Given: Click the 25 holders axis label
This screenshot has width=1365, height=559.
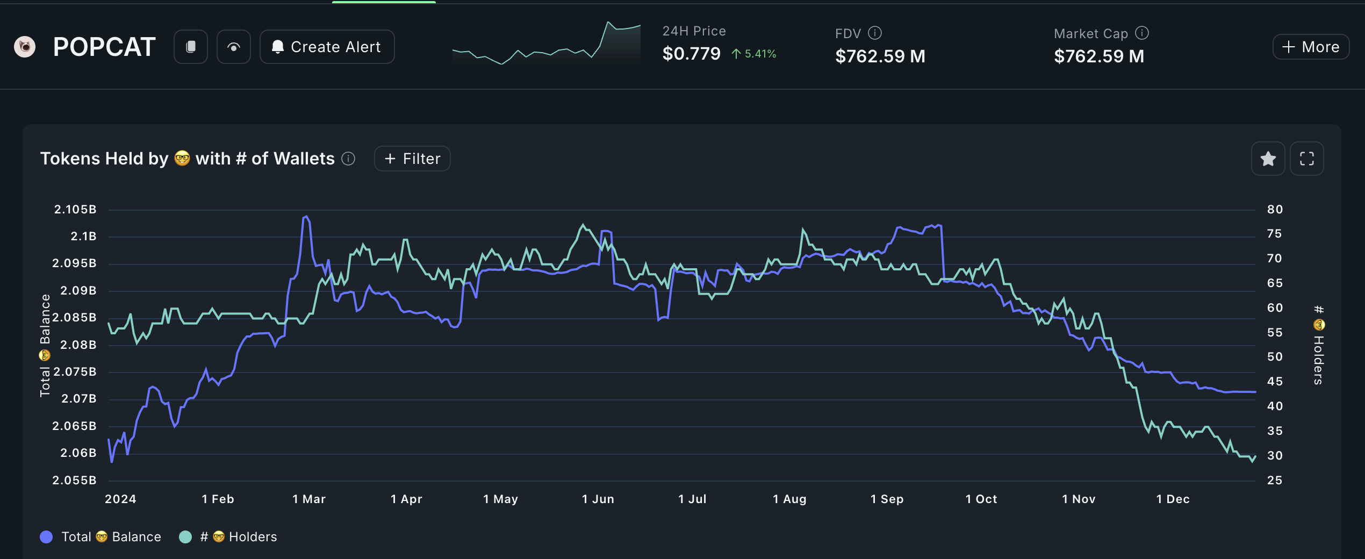Looking at the screenshot, I should coord(1275,480).
